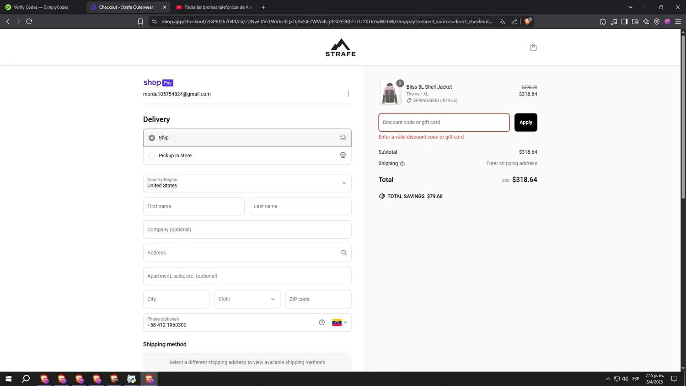Open the browser extensions puzzle icon

pyautogui.click(x=603, y=21)
